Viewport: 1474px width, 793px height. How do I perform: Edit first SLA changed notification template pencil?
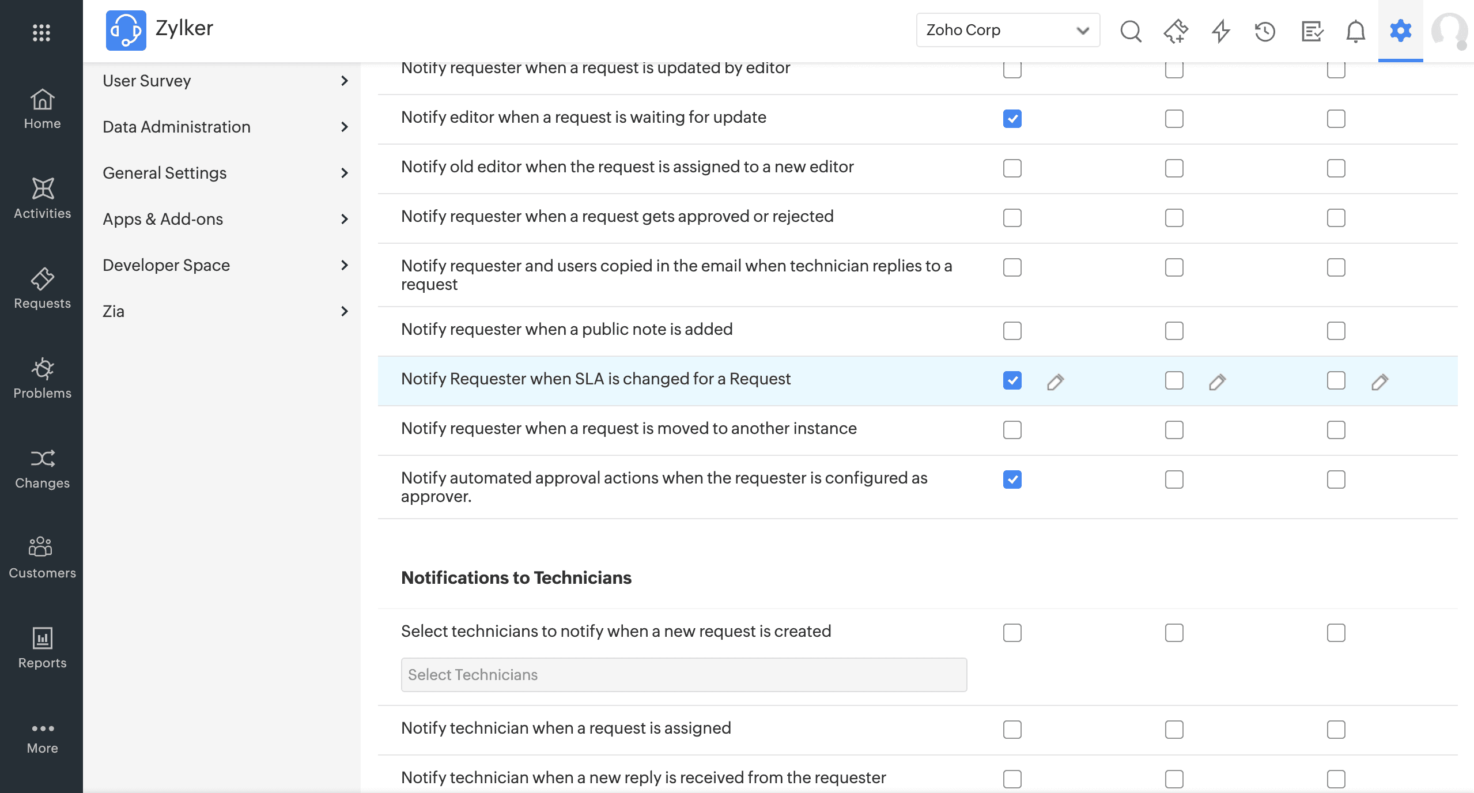tap(1055, 382)
